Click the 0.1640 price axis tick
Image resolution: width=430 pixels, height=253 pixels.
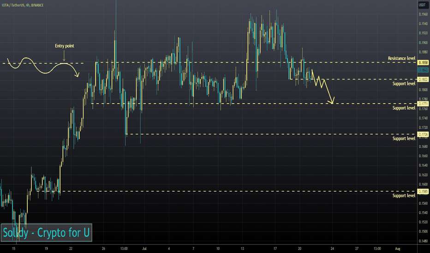(x=423, y=165)
